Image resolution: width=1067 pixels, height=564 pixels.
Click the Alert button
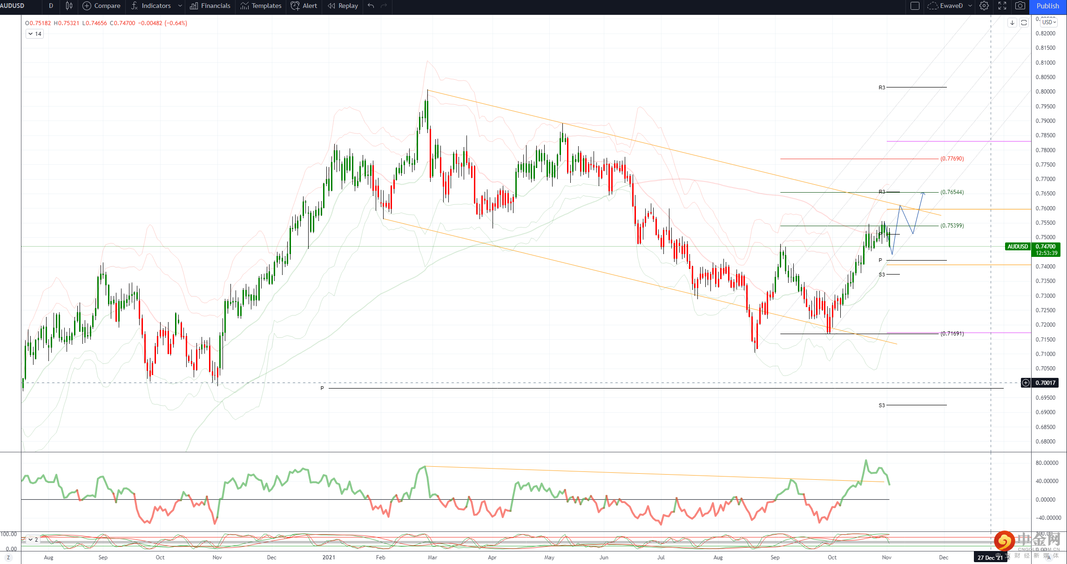click(x=304, y=6)
